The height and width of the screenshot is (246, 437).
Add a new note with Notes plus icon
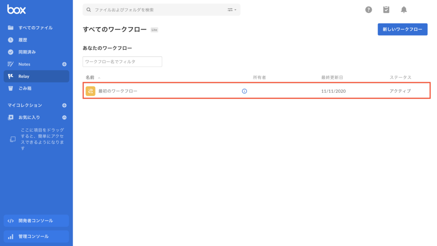coord(64,64)
